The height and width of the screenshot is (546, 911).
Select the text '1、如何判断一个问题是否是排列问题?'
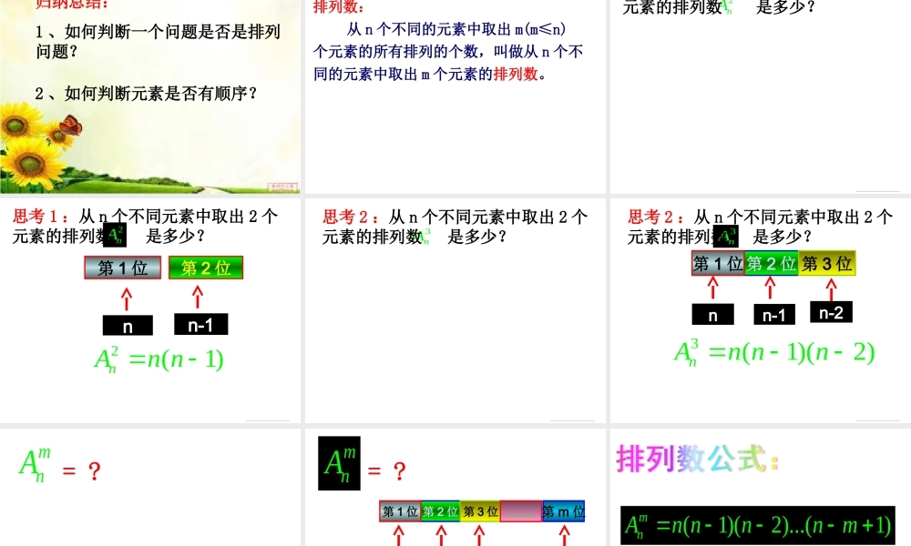158,41
